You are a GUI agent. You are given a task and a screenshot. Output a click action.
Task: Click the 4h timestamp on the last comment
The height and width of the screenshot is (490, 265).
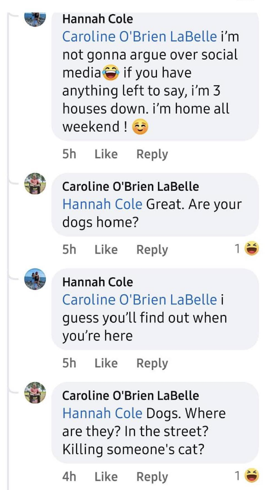69,477
